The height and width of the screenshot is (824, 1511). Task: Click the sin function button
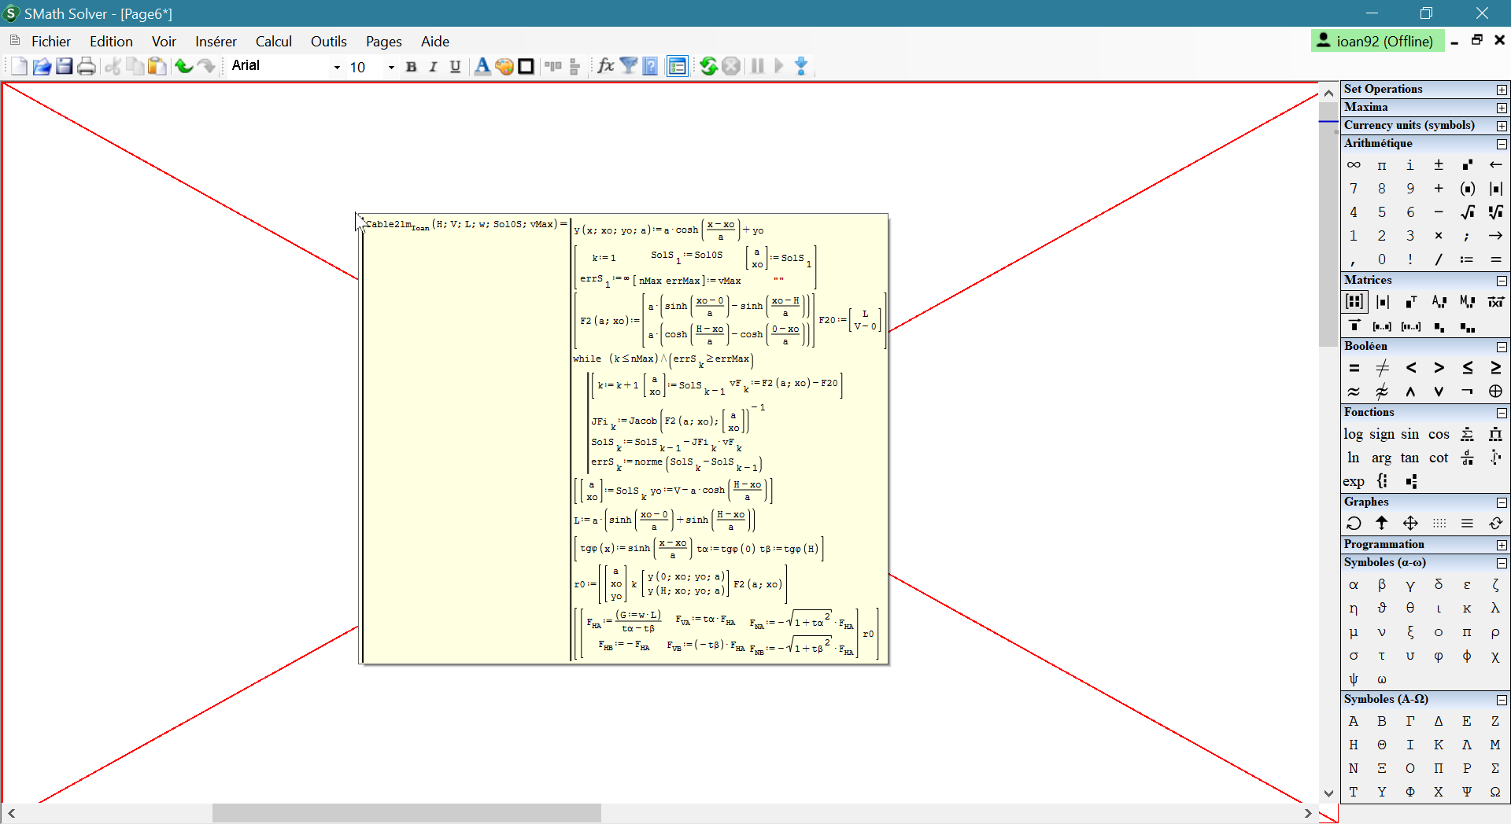[1409, 434]
